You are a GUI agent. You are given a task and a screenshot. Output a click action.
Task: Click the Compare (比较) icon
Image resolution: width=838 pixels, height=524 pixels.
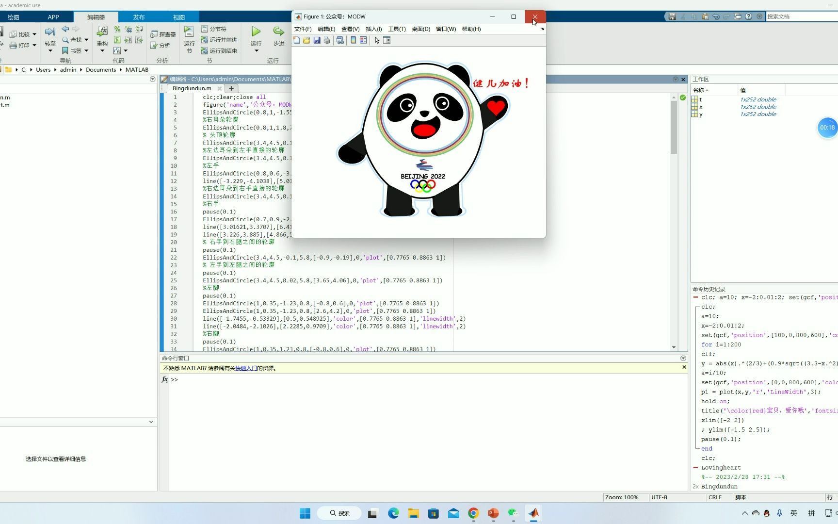pyautogui.click(x=14, y=34)
